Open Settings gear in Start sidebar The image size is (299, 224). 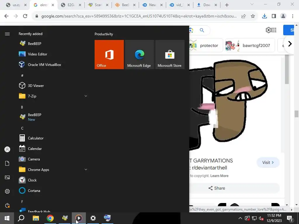(x=7, y=191)
